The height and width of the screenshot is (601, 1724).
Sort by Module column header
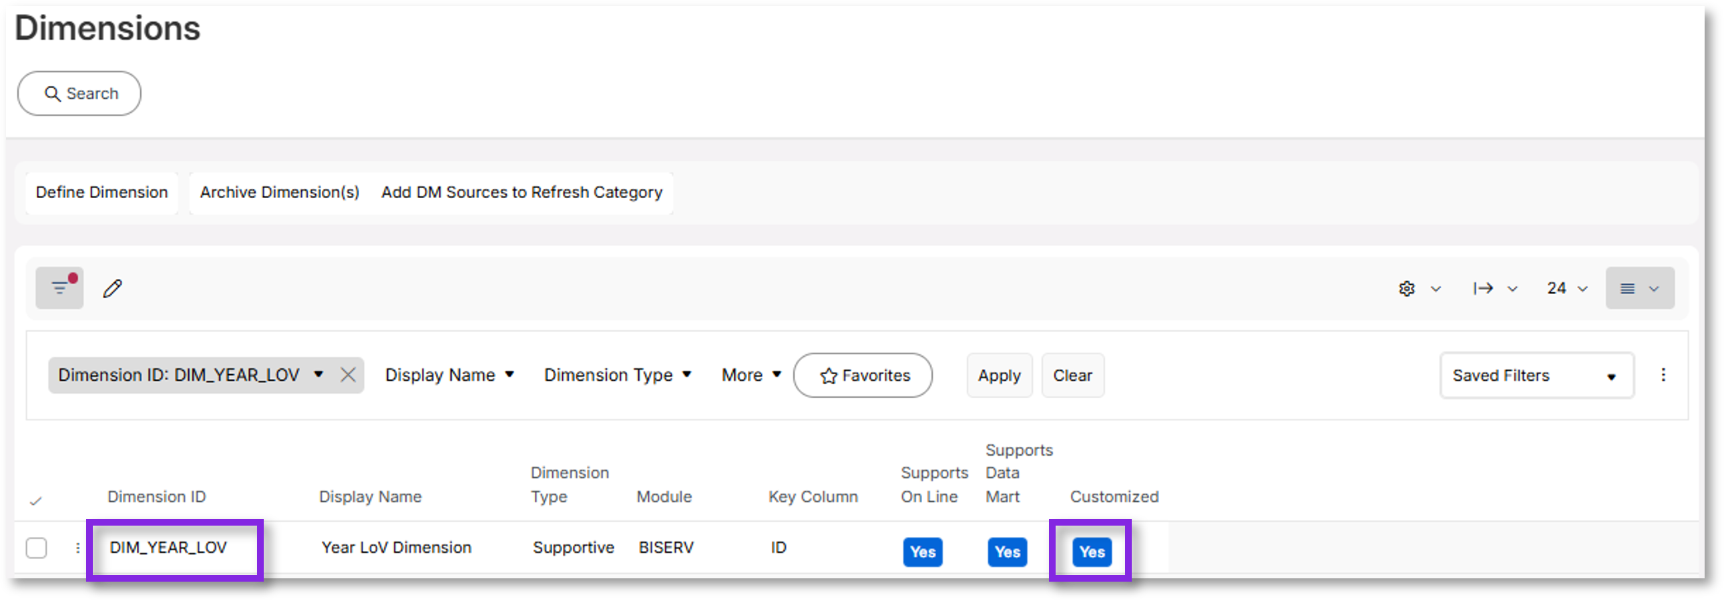tap(664, 498)
